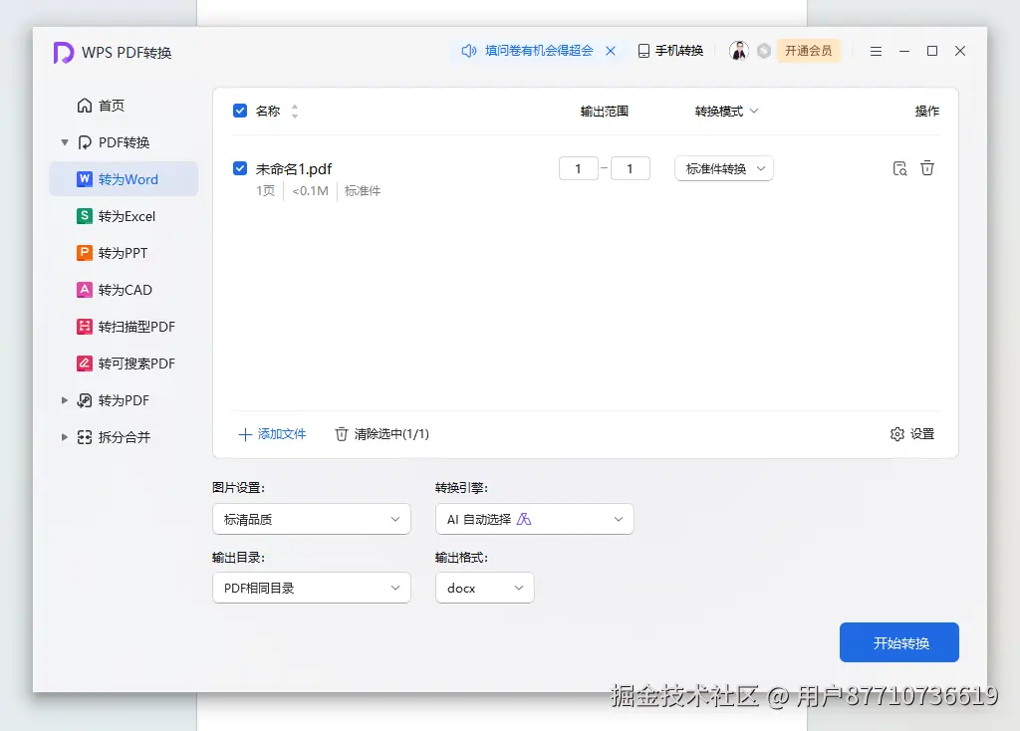Edit the start page range field

[579, 168]
